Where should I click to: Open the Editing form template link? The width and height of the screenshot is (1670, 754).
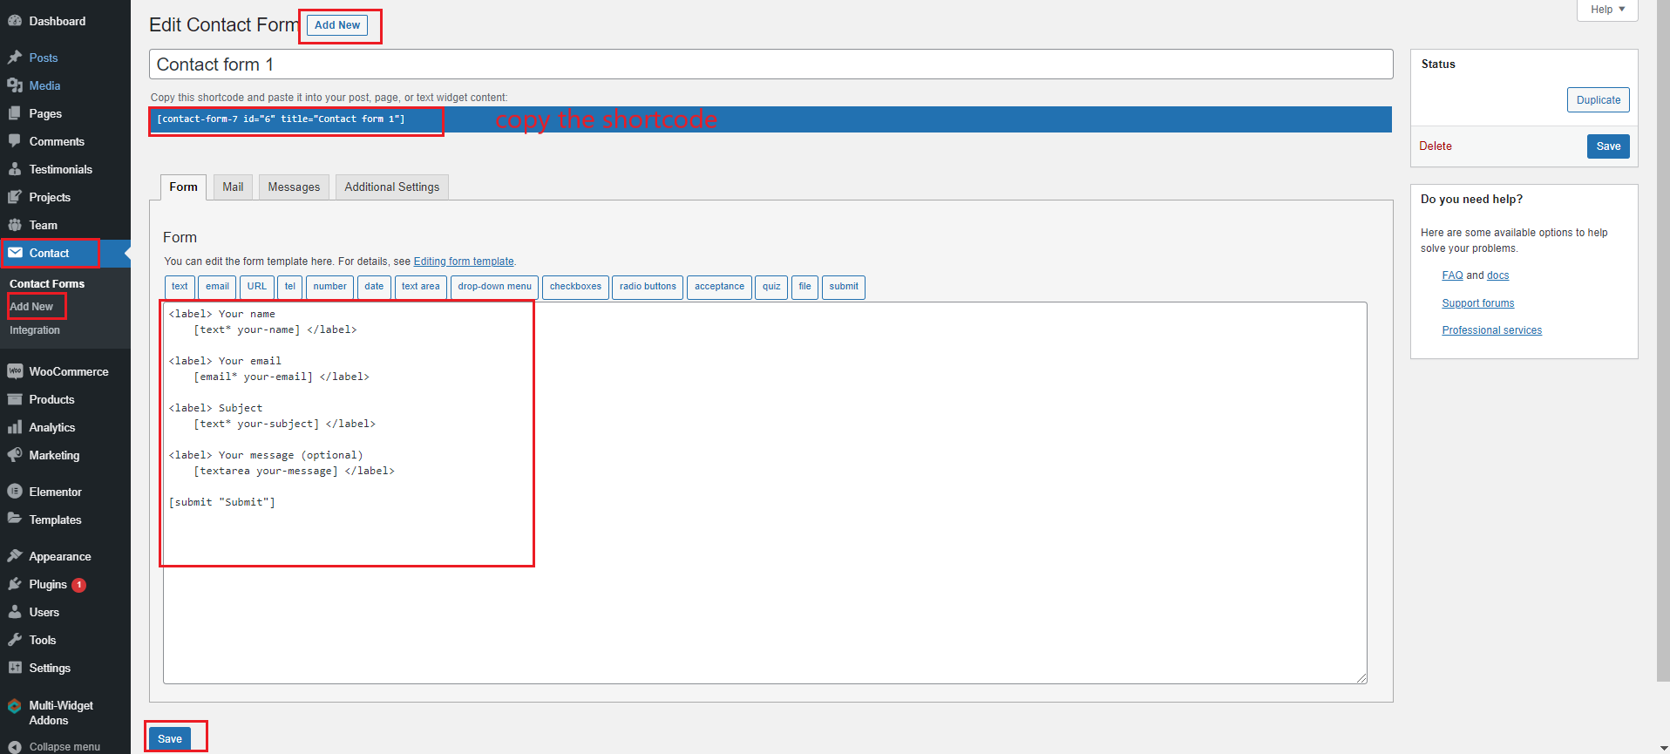pyautogui.click(x=464, y=262)
